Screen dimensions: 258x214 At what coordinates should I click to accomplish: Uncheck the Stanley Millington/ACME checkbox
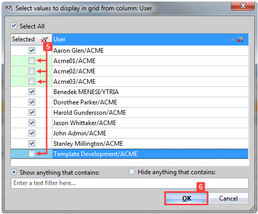click(32, 144)
